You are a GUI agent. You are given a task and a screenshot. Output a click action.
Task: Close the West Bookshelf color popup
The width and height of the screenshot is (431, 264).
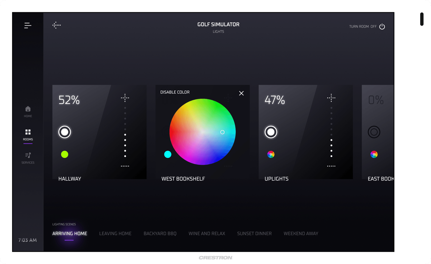click(x=241, y=93)
